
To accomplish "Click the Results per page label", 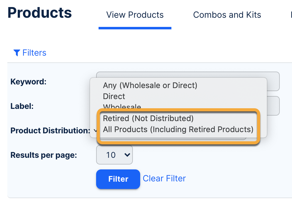I will (43, 155).
